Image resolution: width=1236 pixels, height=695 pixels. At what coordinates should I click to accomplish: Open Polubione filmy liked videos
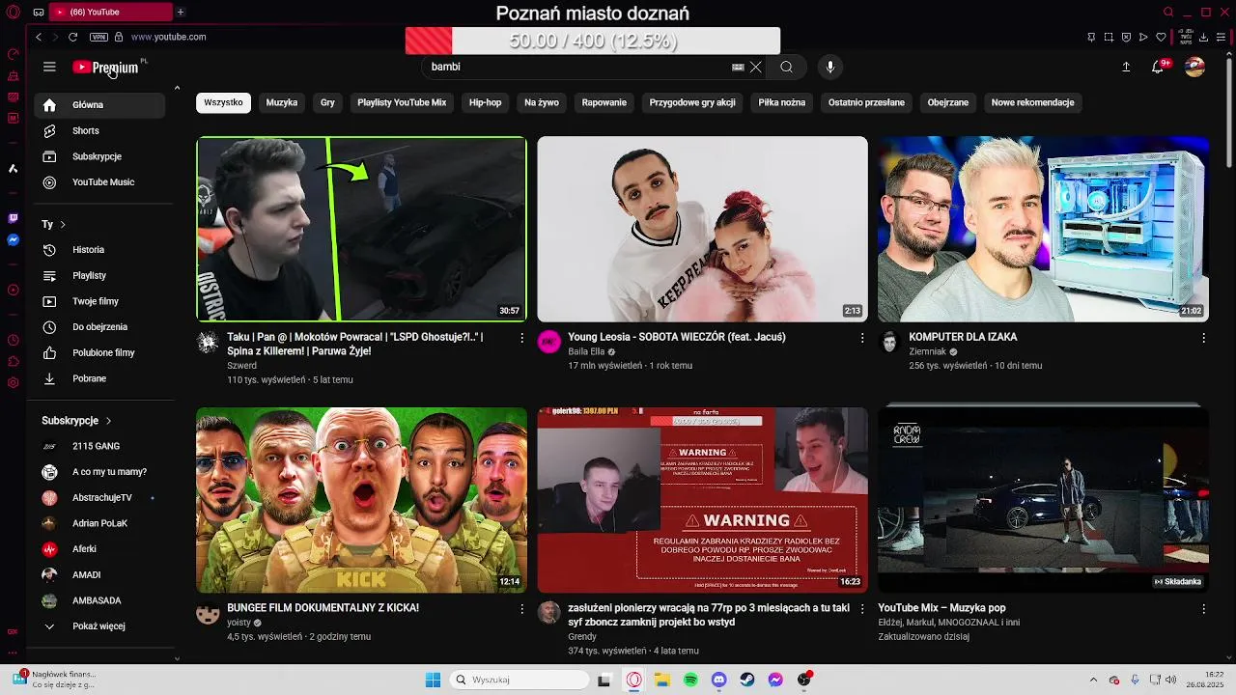[99, 353]
